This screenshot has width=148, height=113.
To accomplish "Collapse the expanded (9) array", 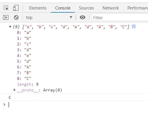I will (x=10, y=27).
